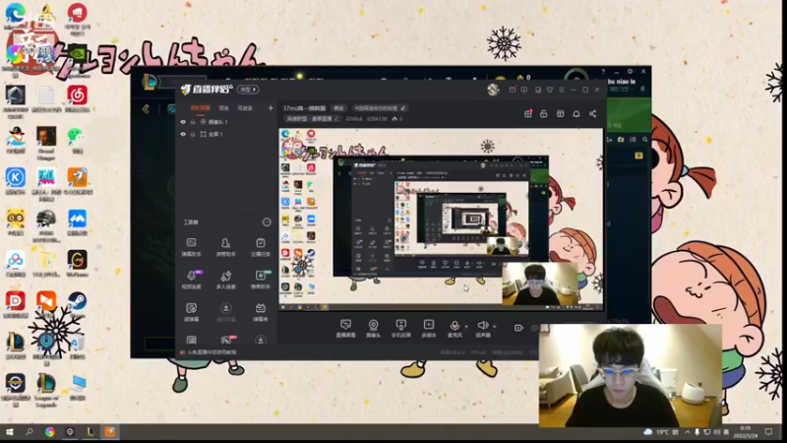Image resolution: width=787 pixels, height=443 pixels.
Task: Open the gift box icon with the red dot
Action: pos(528,114)
